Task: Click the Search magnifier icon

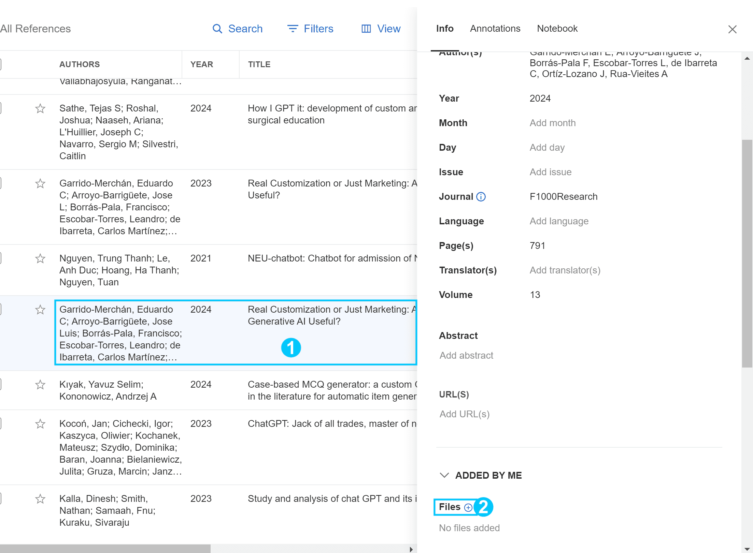Action: [x=217, y=29]
